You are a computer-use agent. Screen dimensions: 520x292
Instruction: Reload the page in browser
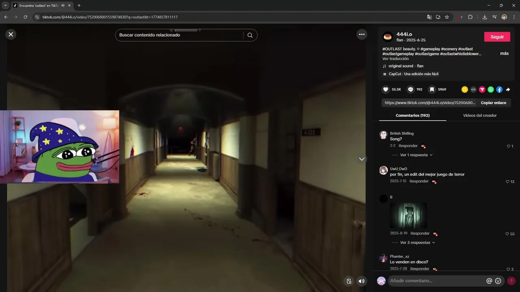pos(25,17)
